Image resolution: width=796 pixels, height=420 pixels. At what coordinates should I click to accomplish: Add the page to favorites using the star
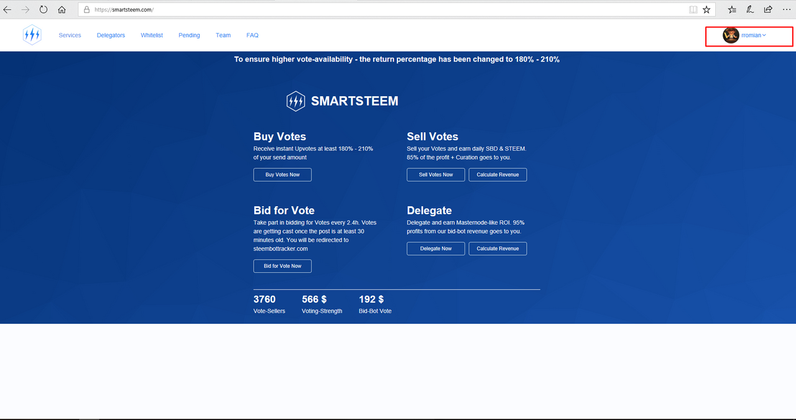pyautogui.click(x=706, y=10)
